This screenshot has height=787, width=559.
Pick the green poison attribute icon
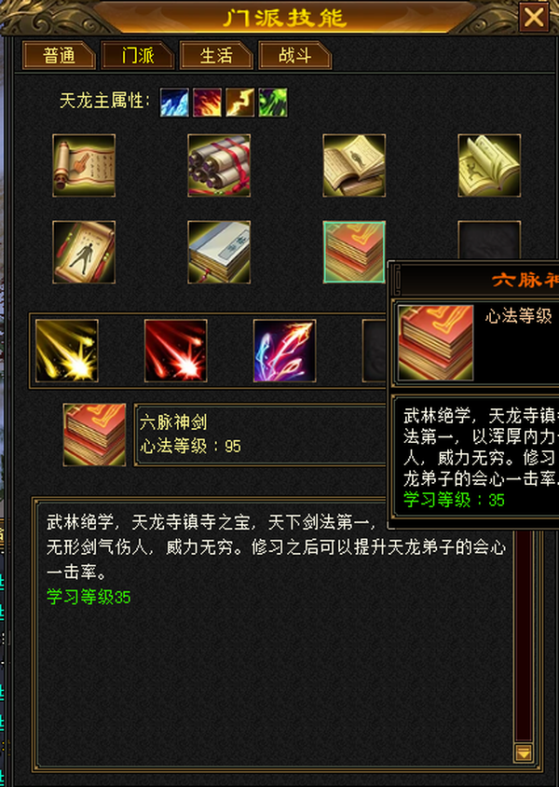pyautogui.click(x=273, y=103)
